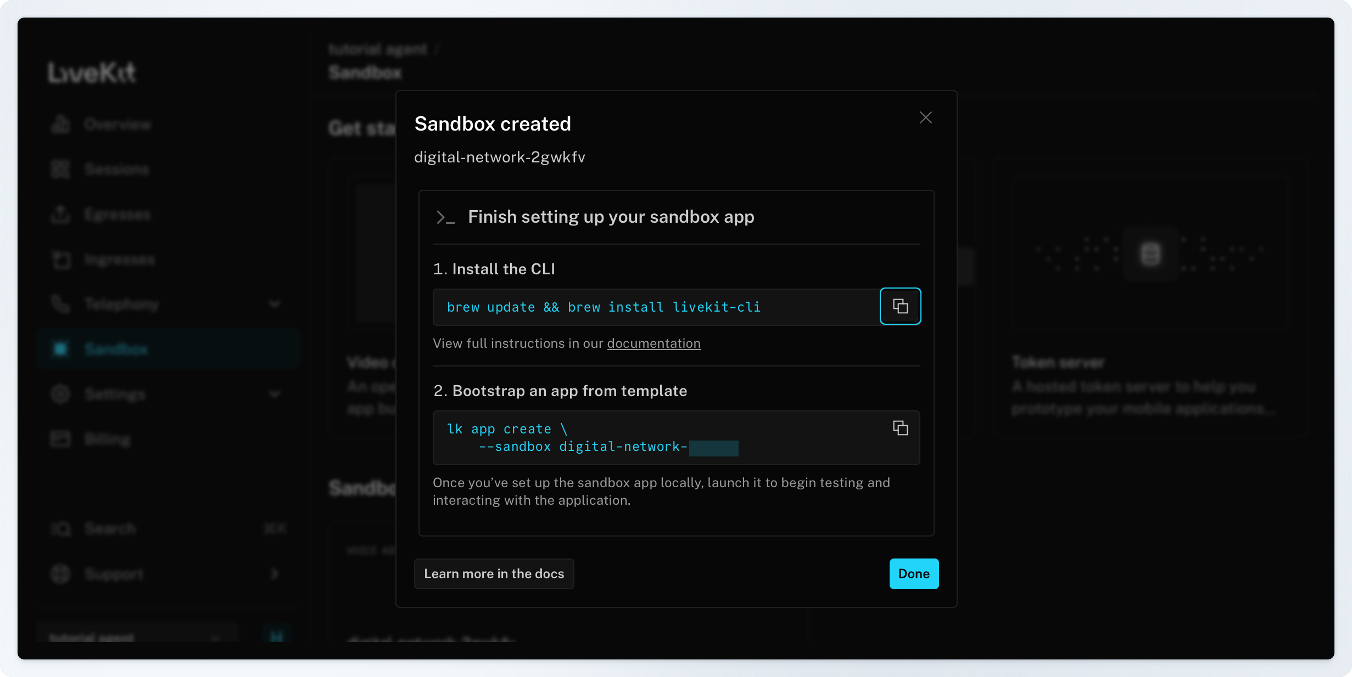The image size is (1352, 677).
Task: Click the Billing card icon
Action: tap(60, 439)
